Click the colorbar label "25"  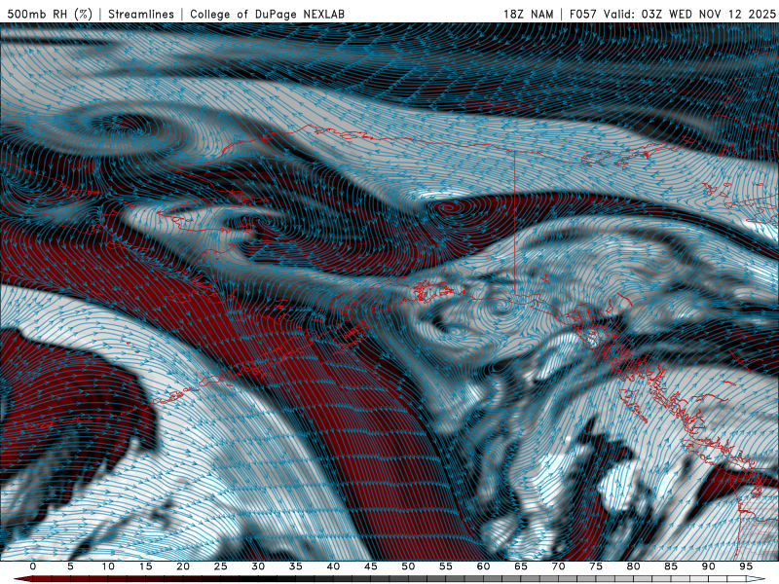(221, 566)
